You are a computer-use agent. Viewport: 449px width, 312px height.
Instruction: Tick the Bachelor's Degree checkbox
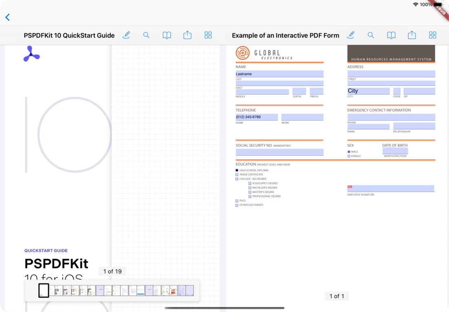tap(250, 188)
